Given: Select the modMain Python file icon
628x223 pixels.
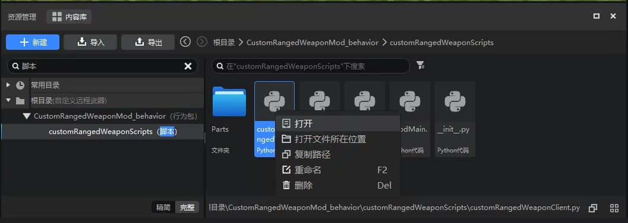Looking at the screenshot, I should point(410,101).
